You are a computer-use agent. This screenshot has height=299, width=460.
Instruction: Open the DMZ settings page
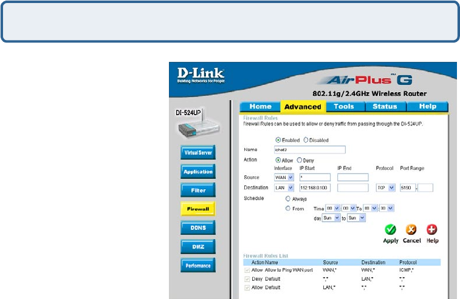[198, 247]
